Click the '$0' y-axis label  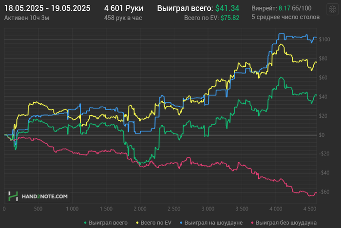[x=322, y=135]
